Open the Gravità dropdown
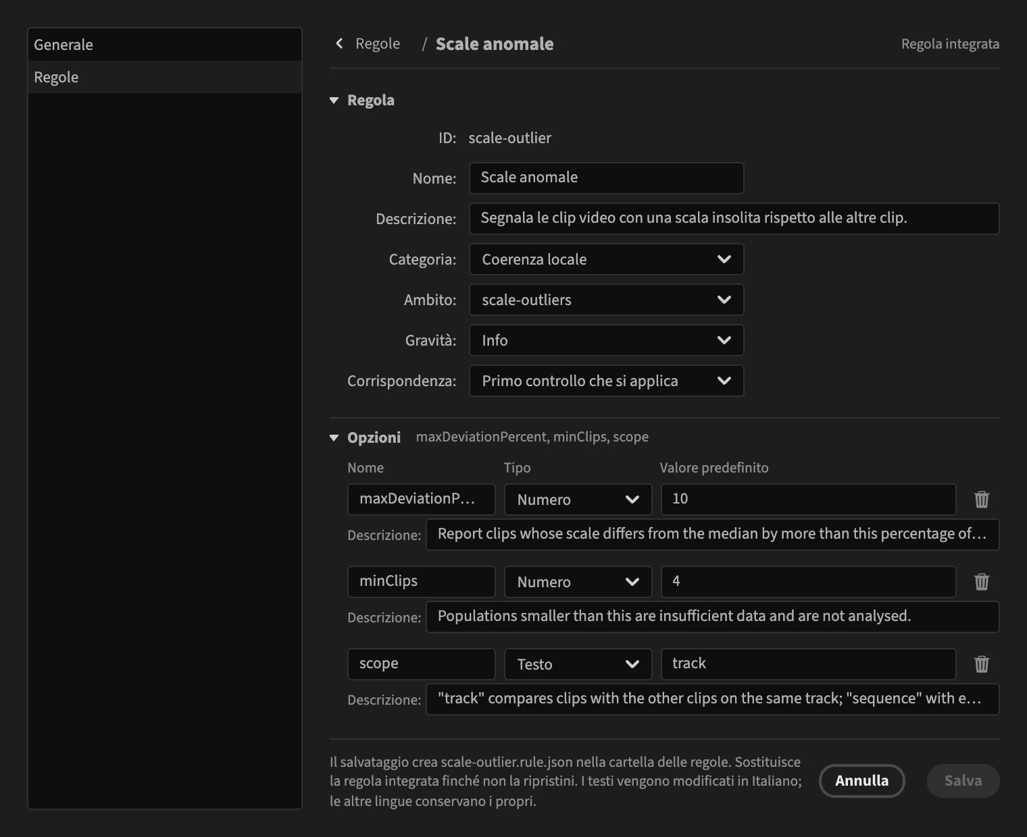The height and width of the screenshot is (837, 1027). point(607,340)
